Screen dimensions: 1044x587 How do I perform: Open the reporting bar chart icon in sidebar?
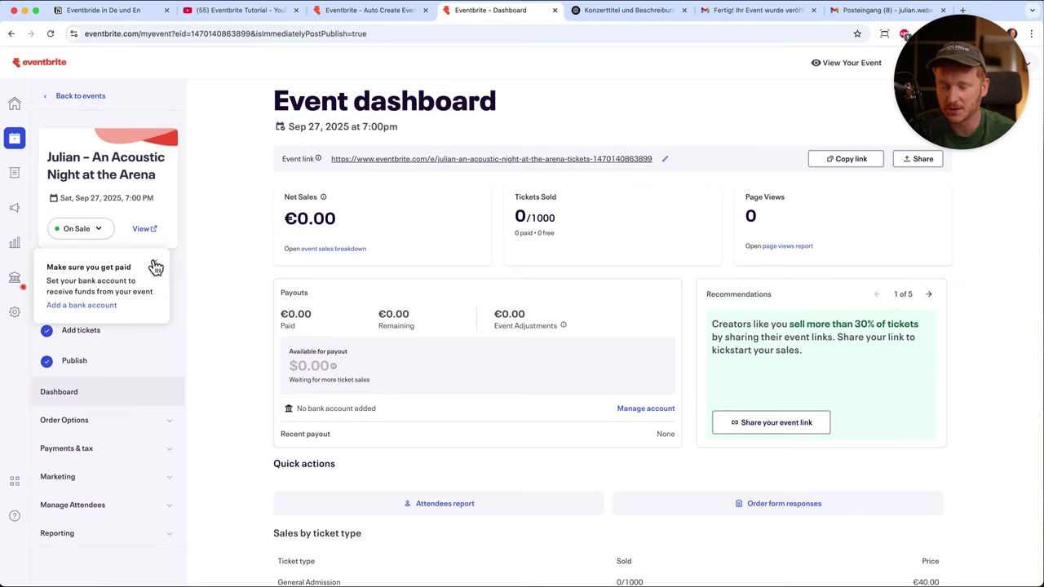[x=15, y=243]
